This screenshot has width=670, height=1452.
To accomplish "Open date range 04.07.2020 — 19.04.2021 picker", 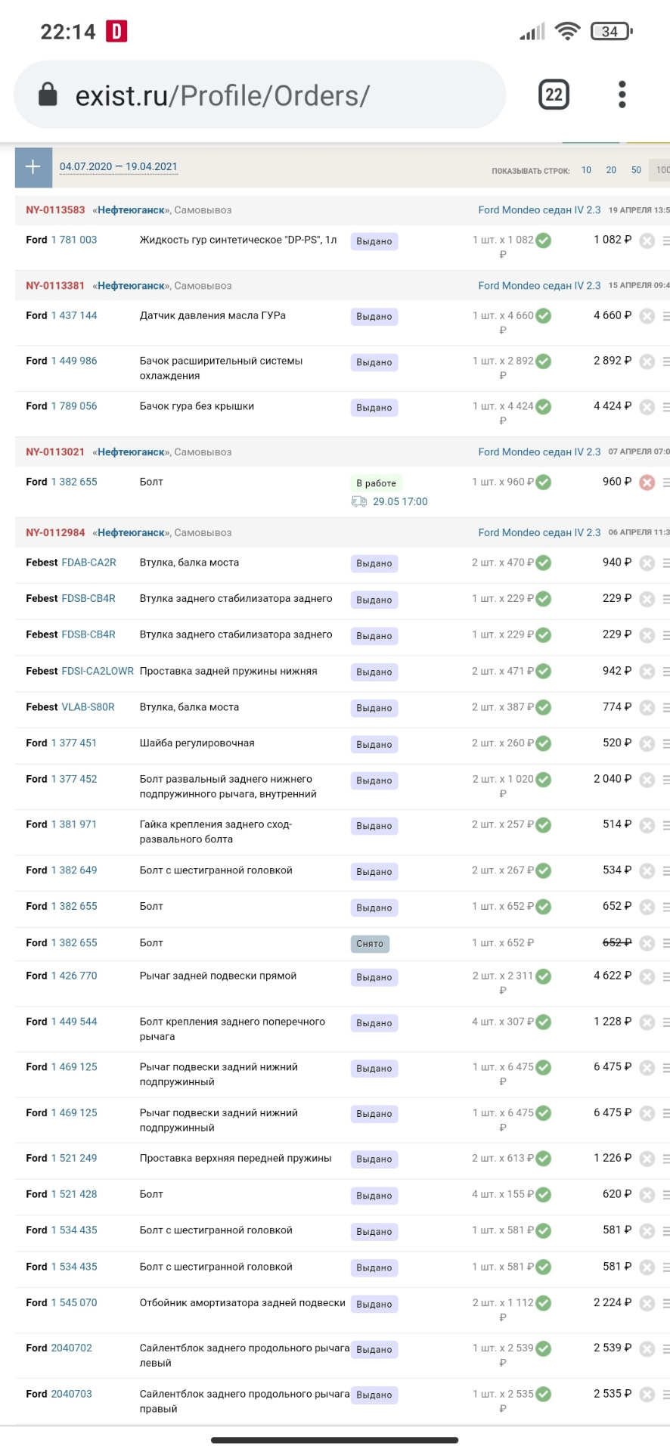I will tap(119, 167).
